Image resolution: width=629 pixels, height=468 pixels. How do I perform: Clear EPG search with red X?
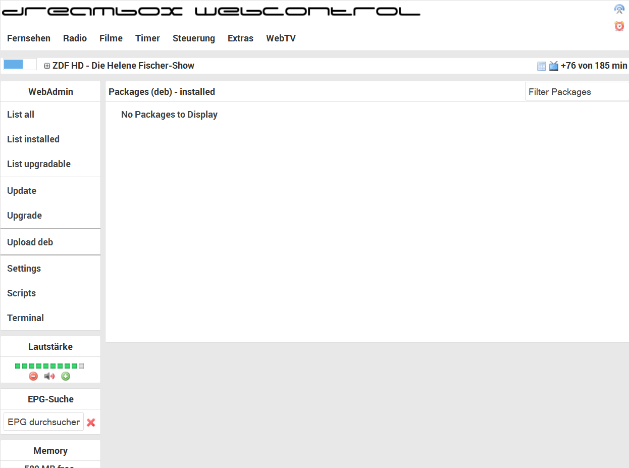[x=91, y=423]
